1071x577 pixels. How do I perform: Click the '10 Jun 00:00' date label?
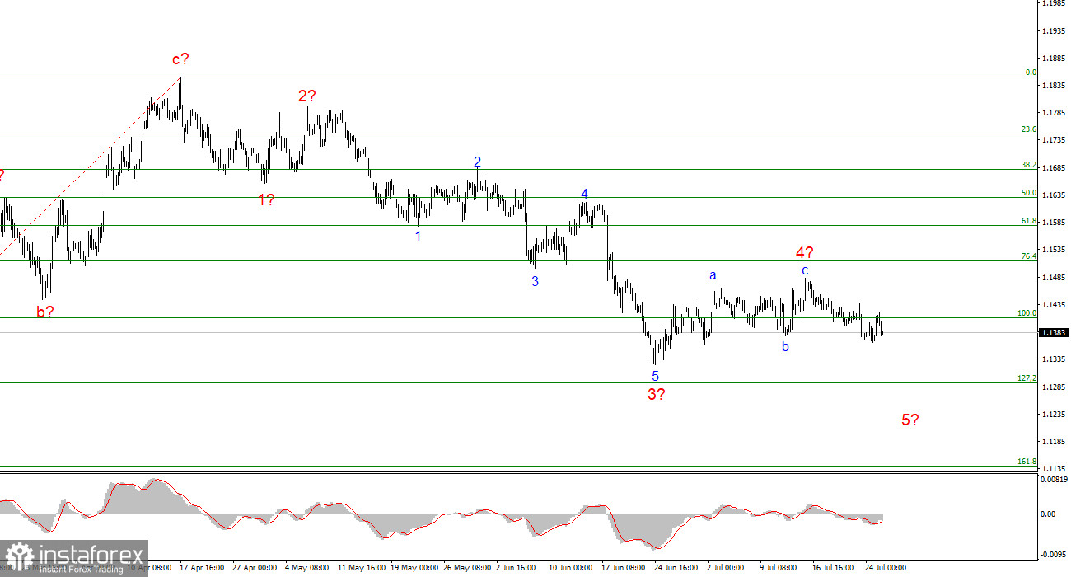(x=573, y=569)
